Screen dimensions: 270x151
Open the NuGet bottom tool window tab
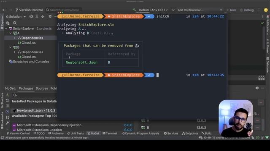[x=93, y=133]
